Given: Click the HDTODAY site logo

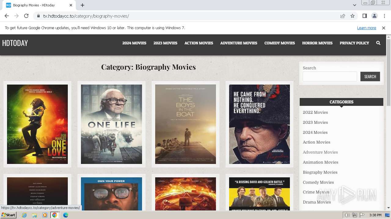Looking at the screenshot, I should point(15,43).
